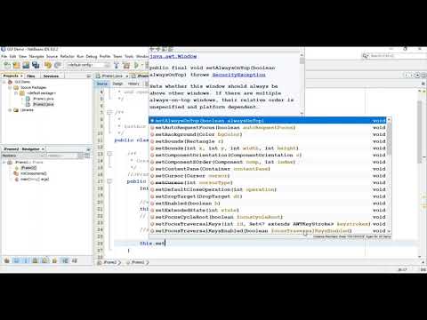Run the project with green arrow
Image resolution: width=427 pixels, height=320 pixels.
pos(136,65)
